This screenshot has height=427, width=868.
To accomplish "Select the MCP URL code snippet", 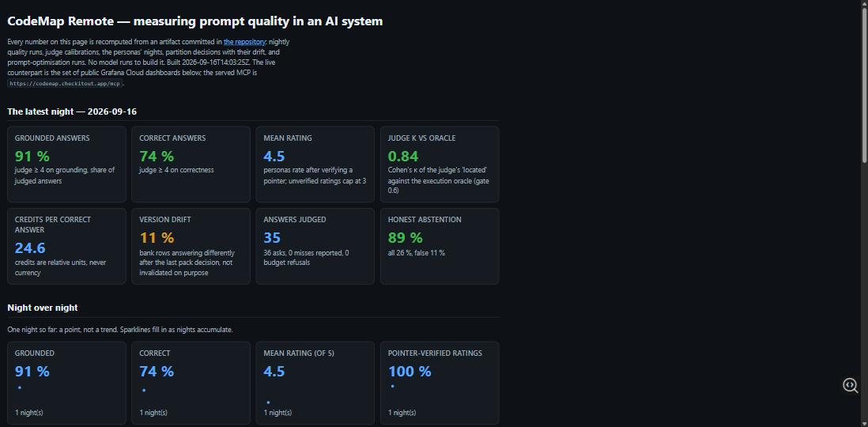I will (x=65, y=84).
